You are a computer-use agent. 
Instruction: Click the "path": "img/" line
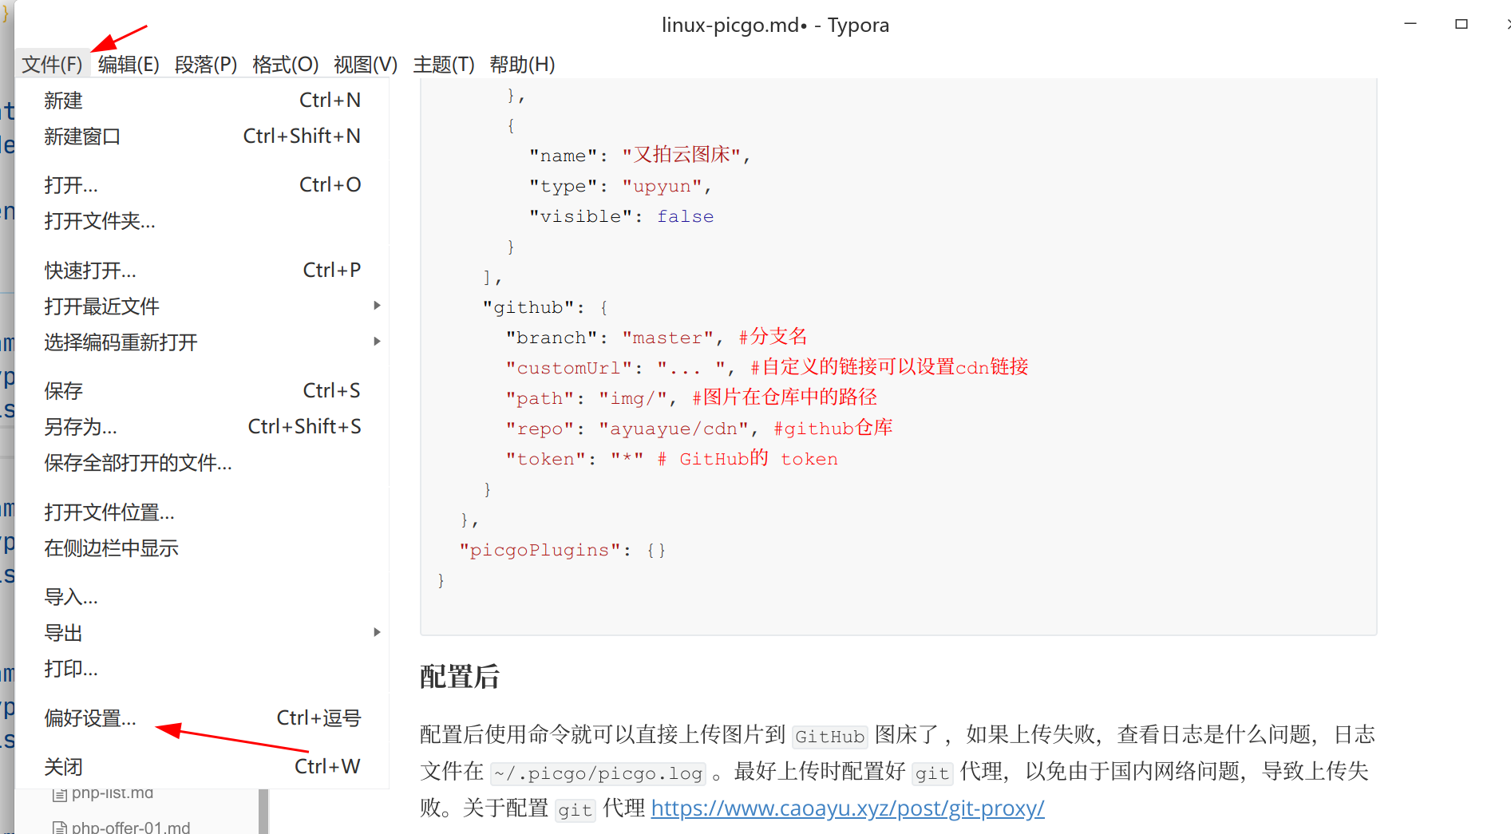tap(691, 398)
